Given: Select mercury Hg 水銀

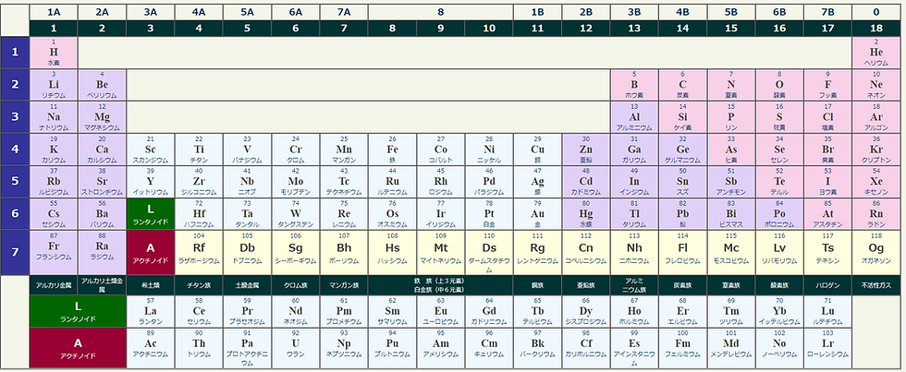Looking at the screenshot, I should (x=586, y=214).
